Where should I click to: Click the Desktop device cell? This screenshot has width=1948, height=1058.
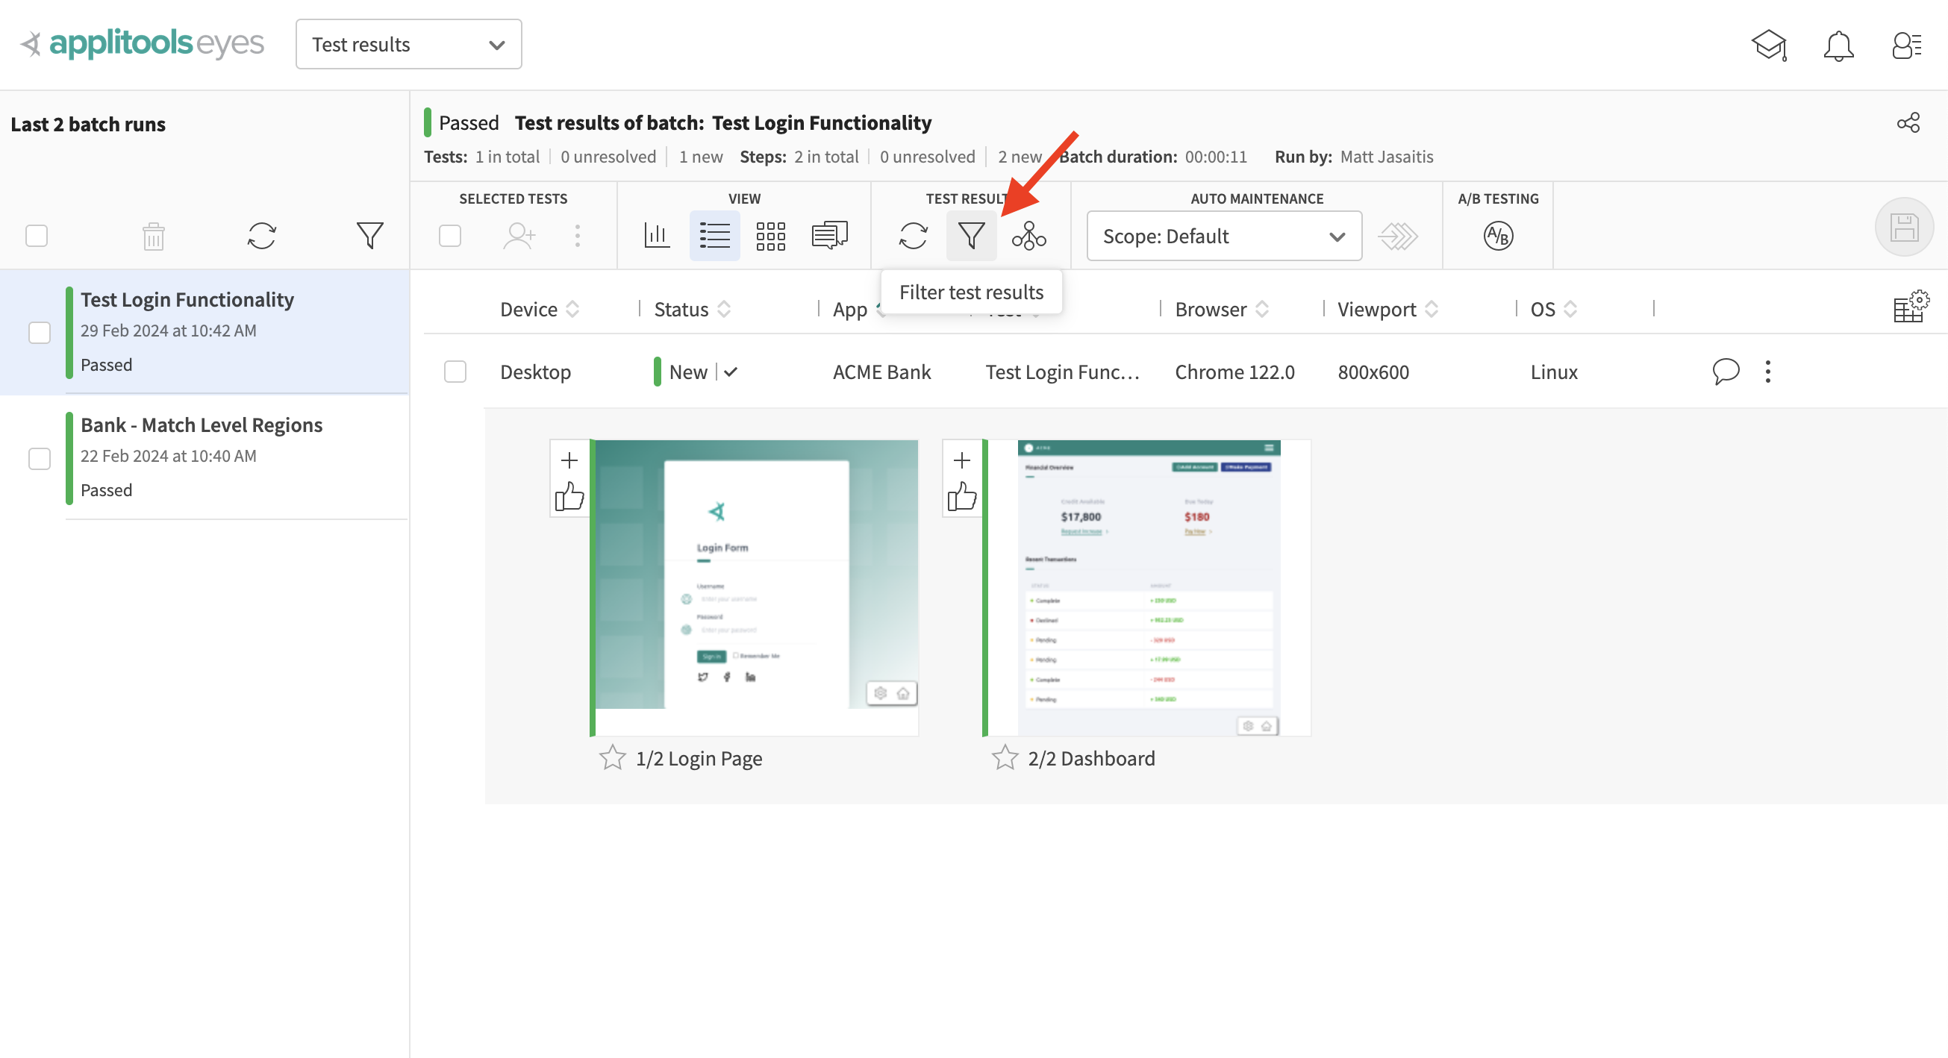[x=535, y=372]
